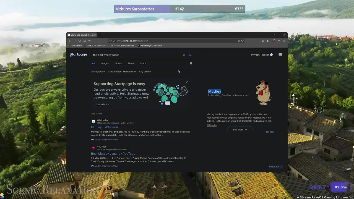This screenshot has width=354, height=199.
Task: Go forward with the browser arrow
Action: coord(74,41)
